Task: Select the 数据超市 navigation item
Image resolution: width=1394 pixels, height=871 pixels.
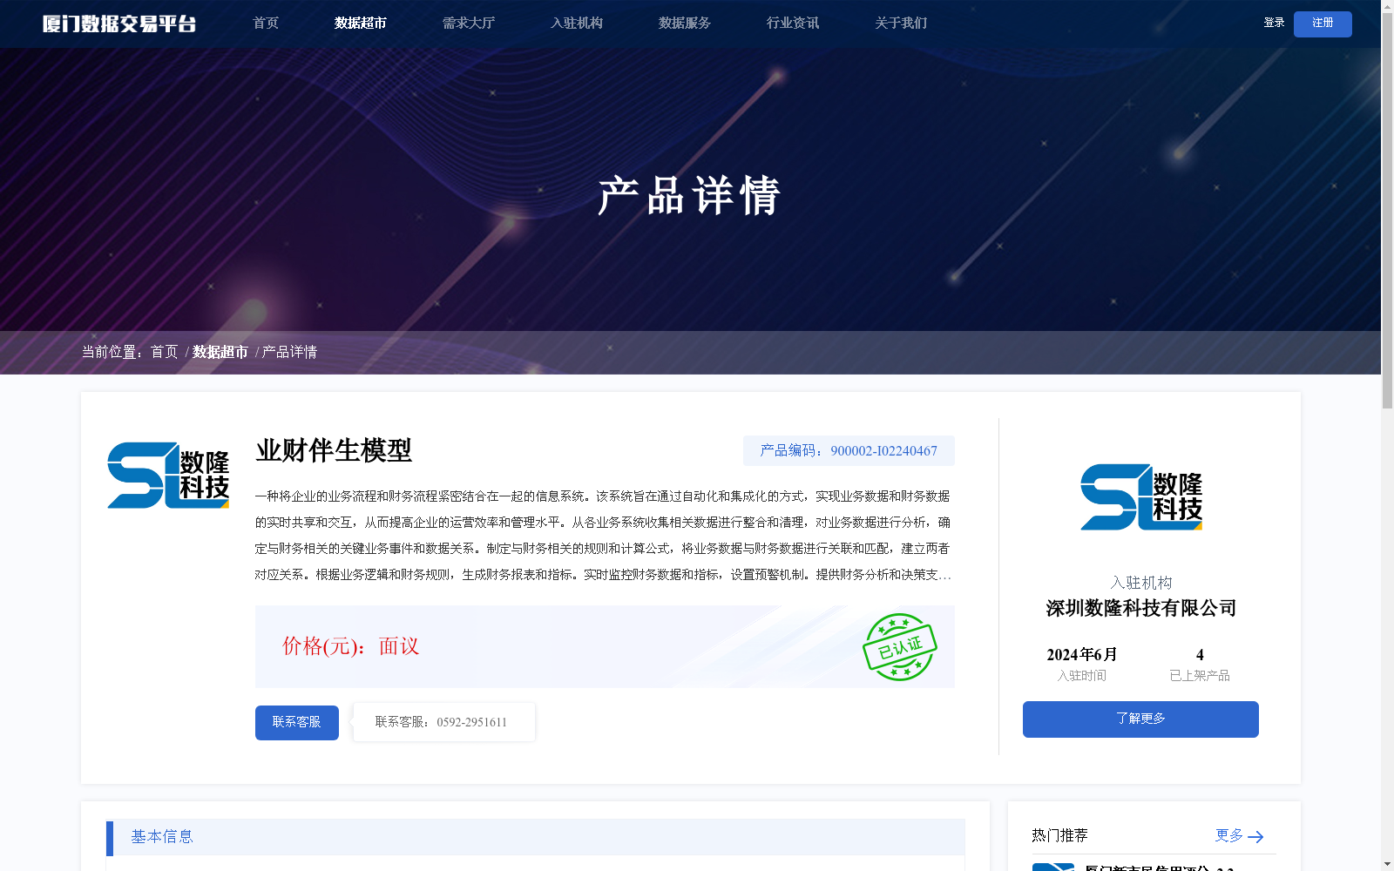Action: (361, 24)
